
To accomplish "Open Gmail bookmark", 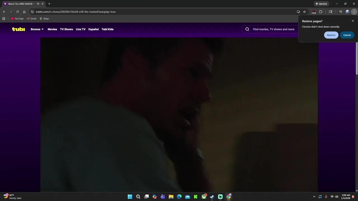I will pos(31,19).
